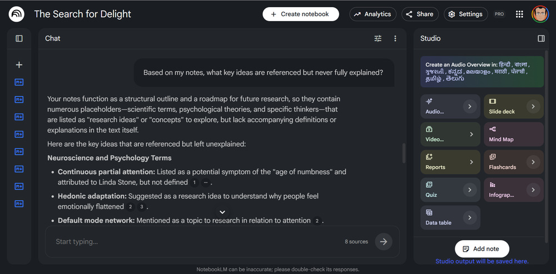Screen dimensions: 556x274
Task: Share the notebook
Action: (x=420, y=14)
